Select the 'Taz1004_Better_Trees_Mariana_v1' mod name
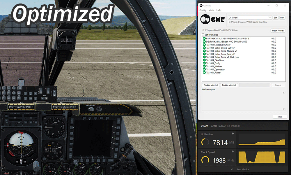This screenshot has height=175, width=291. 221,51
